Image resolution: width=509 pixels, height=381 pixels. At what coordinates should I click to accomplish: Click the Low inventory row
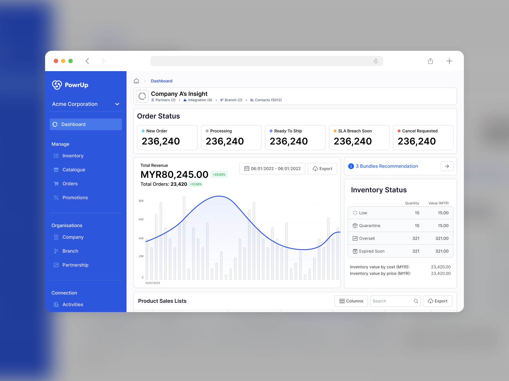pos(401,213)
